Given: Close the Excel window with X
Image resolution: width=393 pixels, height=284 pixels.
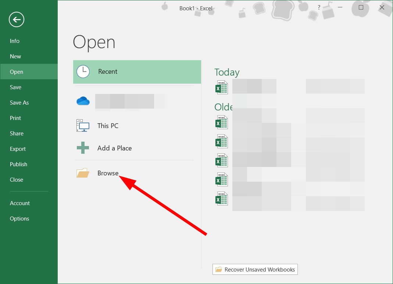Looking at the screenshot, I should coord(382,7).
